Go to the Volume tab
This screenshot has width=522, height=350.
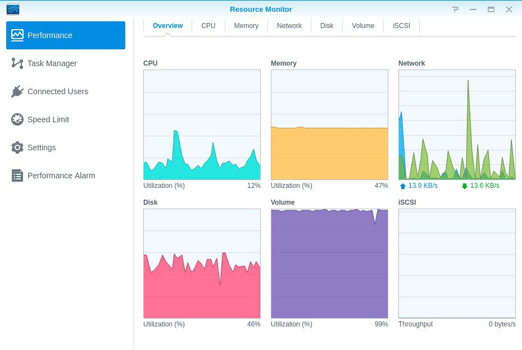[363, 26]
